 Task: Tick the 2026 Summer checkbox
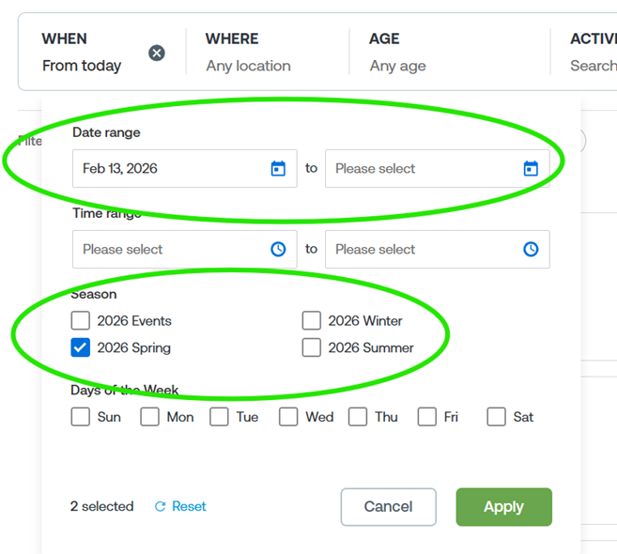coord(312,348)
